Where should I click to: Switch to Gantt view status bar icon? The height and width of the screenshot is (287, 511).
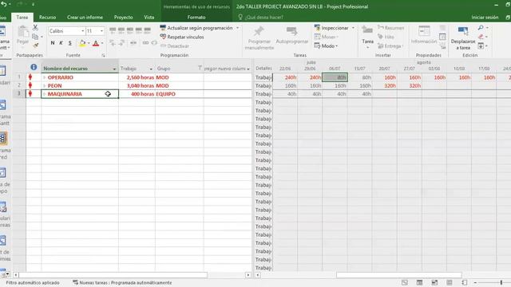click(x=405, y=282)
